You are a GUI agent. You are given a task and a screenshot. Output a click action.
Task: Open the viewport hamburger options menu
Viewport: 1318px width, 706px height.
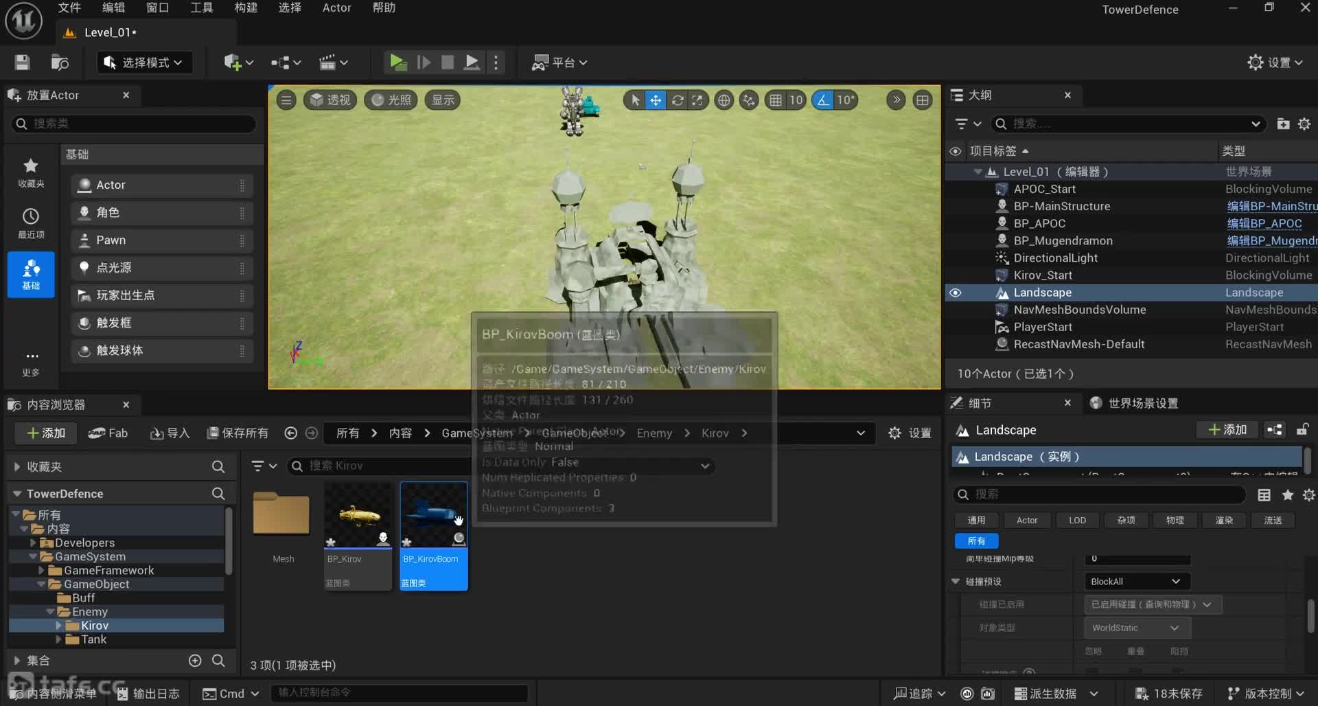(x=286, y=100)
